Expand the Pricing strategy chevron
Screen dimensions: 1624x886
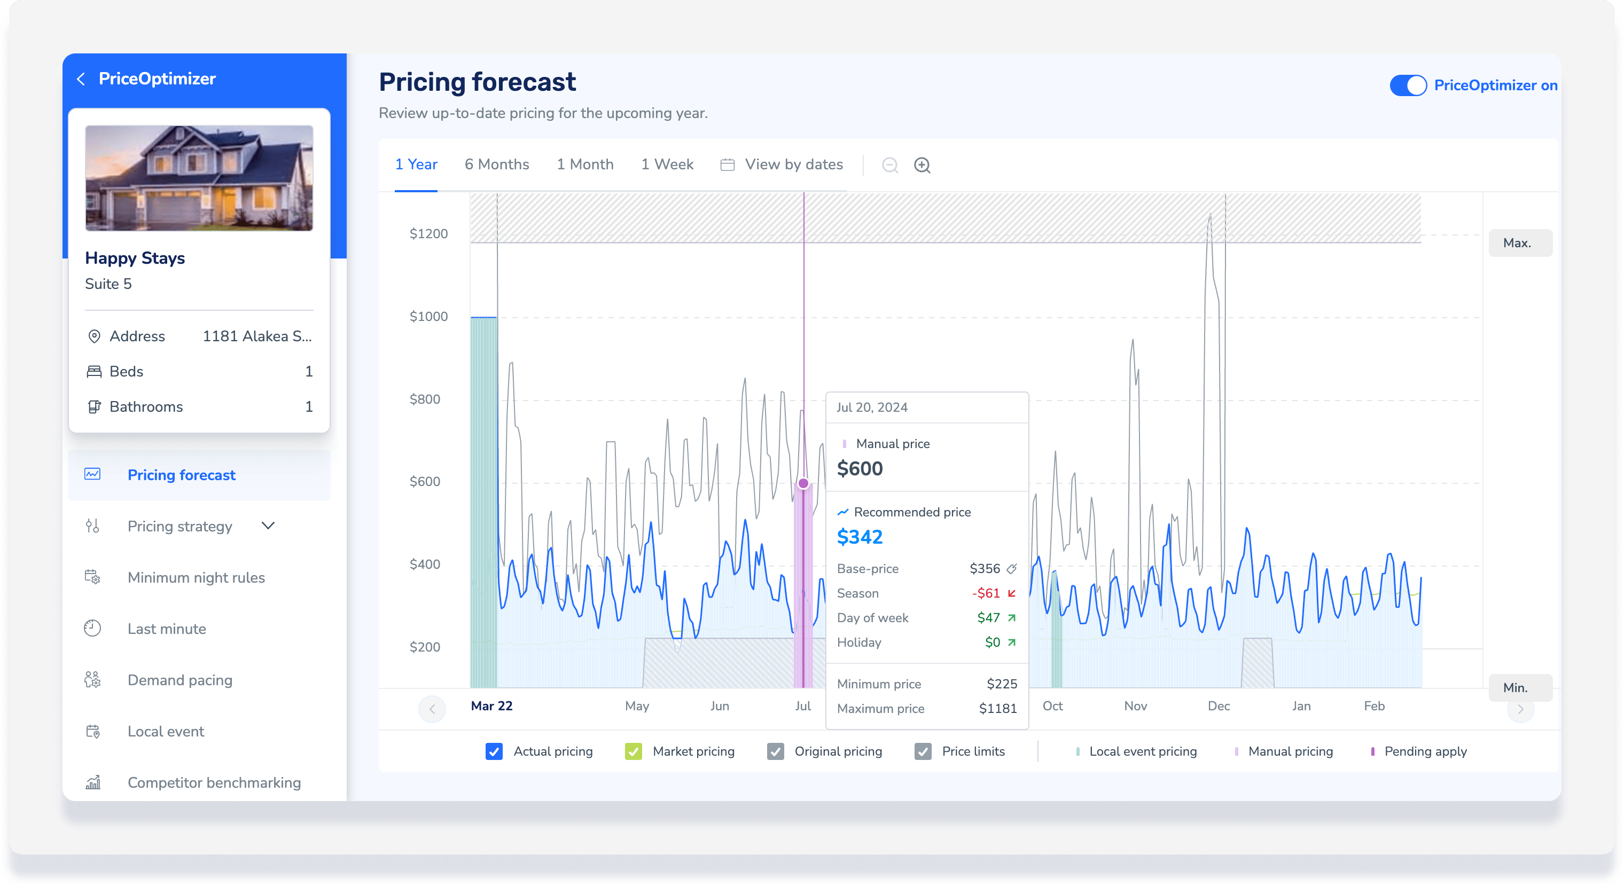point(268,526)
